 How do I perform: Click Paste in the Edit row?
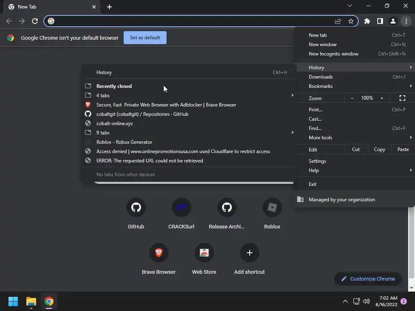[x=403, y=149]
